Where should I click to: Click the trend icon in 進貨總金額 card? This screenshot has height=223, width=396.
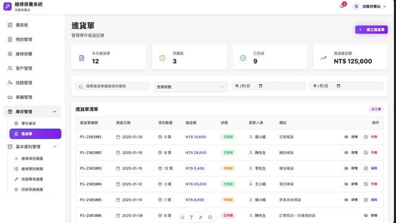coord(324,58)
